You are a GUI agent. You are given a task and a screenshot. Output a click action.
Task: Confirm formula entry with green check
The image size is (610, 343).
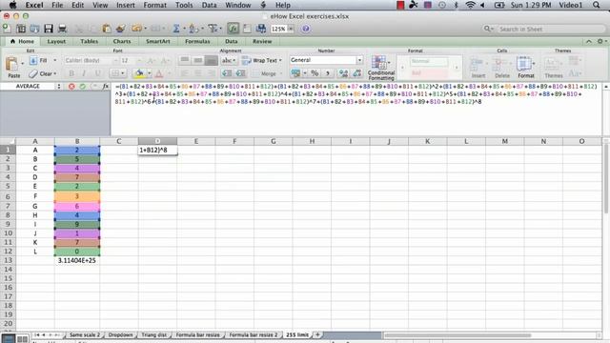tap(83, 87)
